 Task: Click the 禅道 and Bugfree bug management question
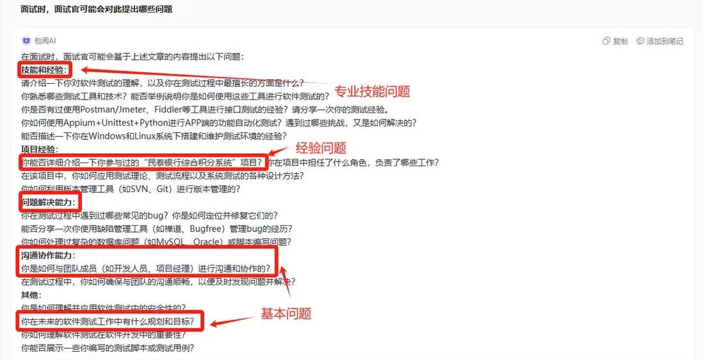[157, 229]
